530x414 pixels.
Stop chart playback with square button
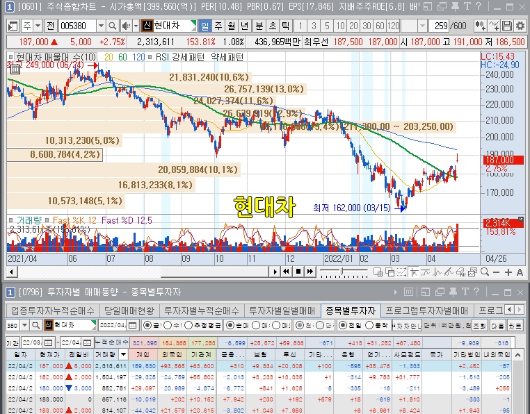(x=298, y=272)
